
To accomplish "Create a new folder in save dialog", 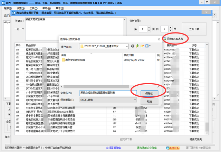I will (142, 46).
